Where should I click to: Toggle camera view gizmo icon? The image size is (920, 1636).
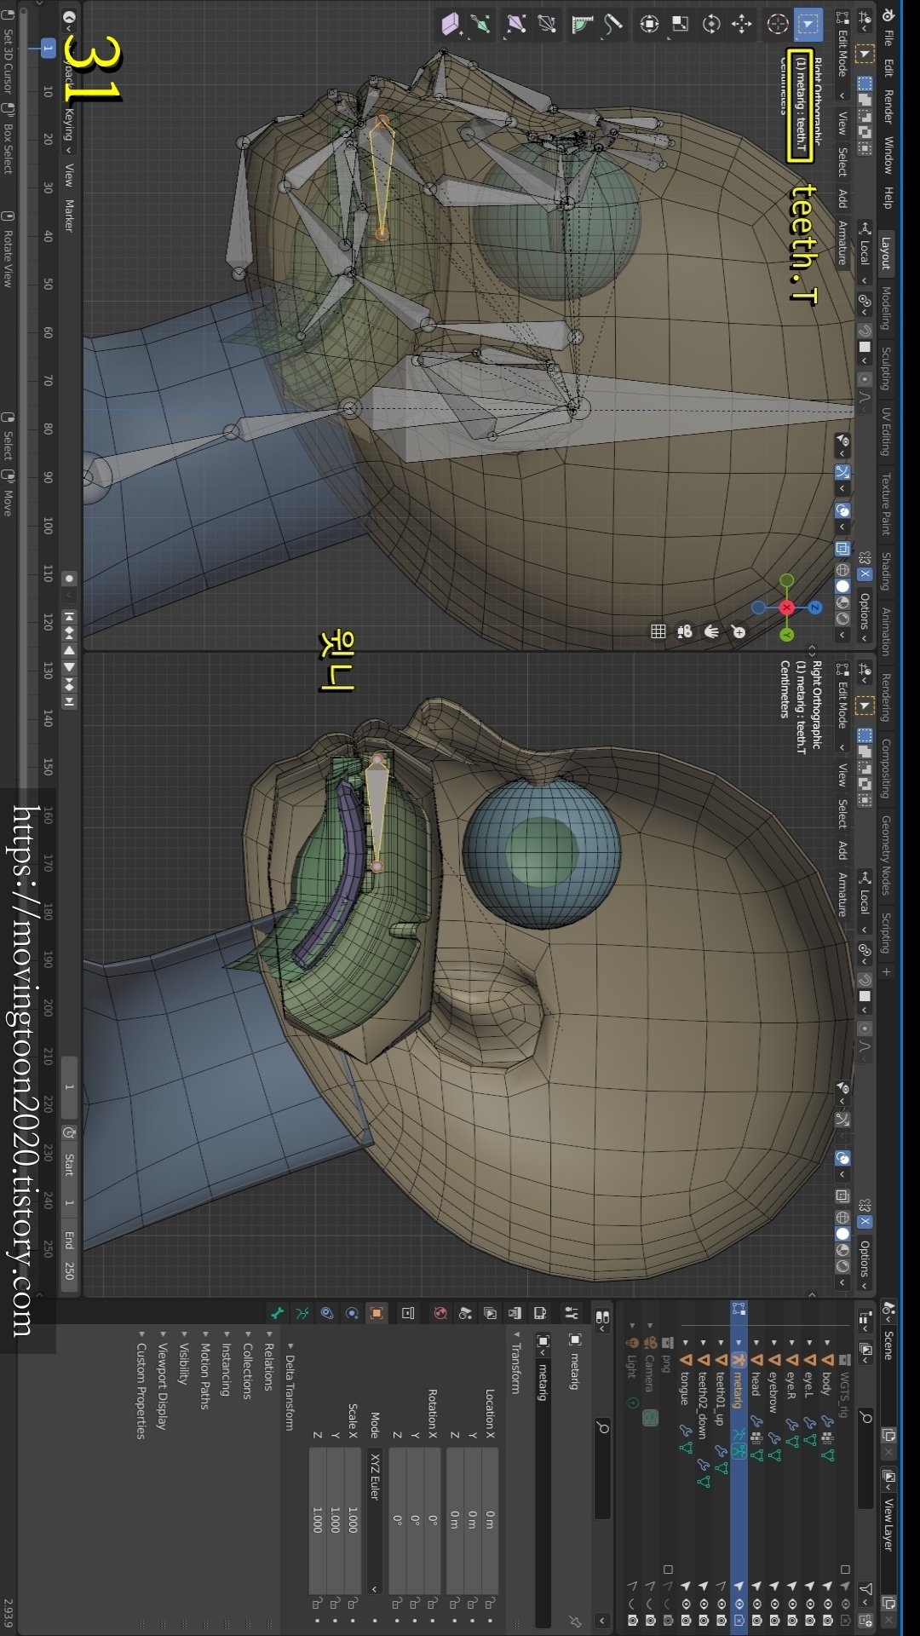[x=685, y=631]
